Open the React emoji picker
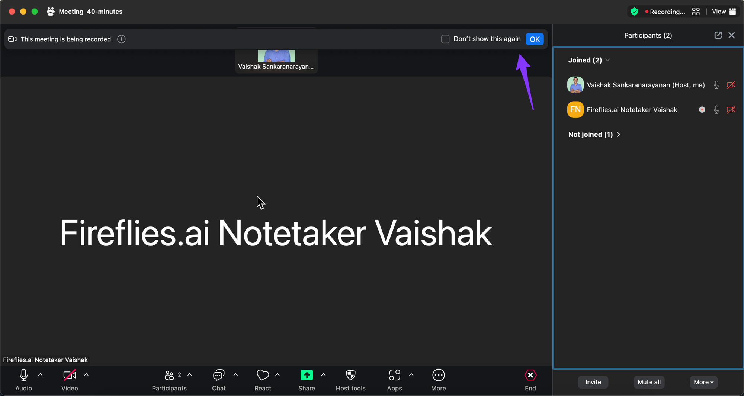This screenshot has height=396, width=744. (263, 380)
